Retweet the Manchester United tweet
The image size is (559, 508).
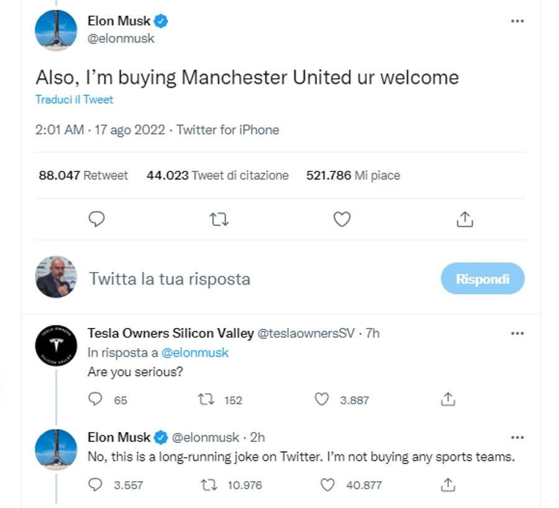(x=219, y=219)
